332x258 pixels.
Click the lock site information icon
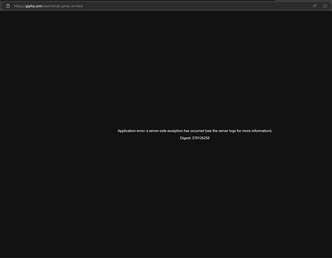click(8, 6)
